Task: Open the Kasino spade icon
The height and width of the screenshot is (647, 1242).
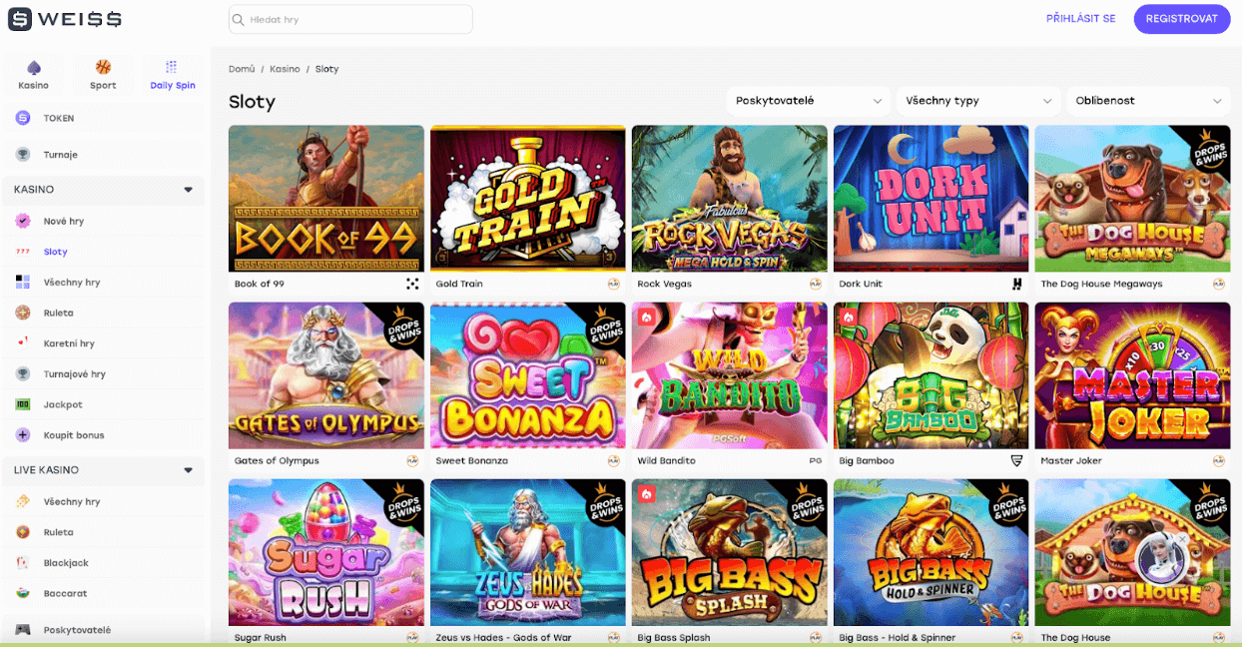Action: pos(33,68)
